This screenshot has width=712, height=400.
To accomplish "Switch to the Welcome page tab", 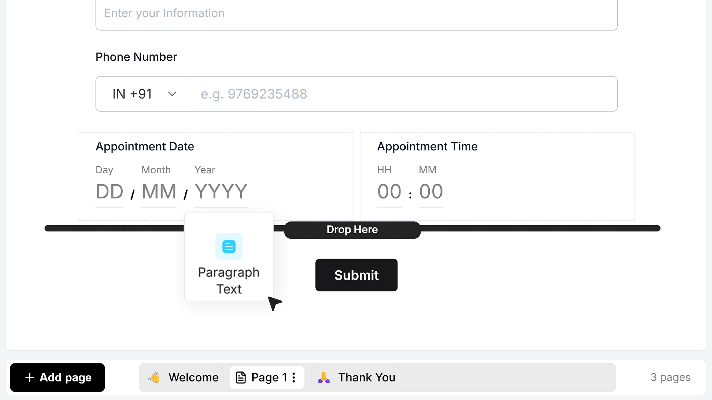I will click(x=183, y=377).
